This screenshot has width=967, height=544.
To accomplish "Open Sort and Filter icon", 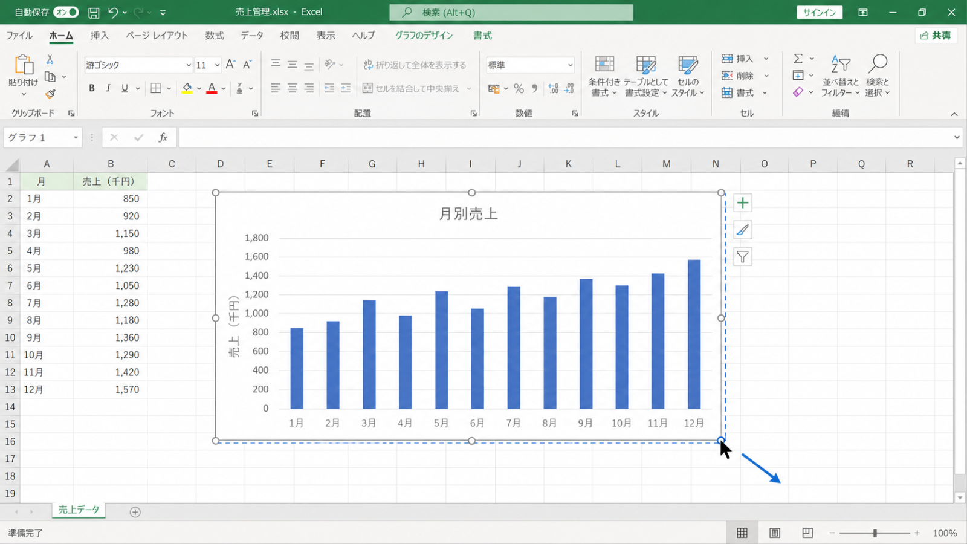I will pyautogui.click(x=840, y=63).
